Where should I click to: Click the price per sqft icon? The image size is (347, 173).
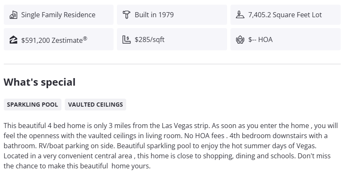[126, 40]
